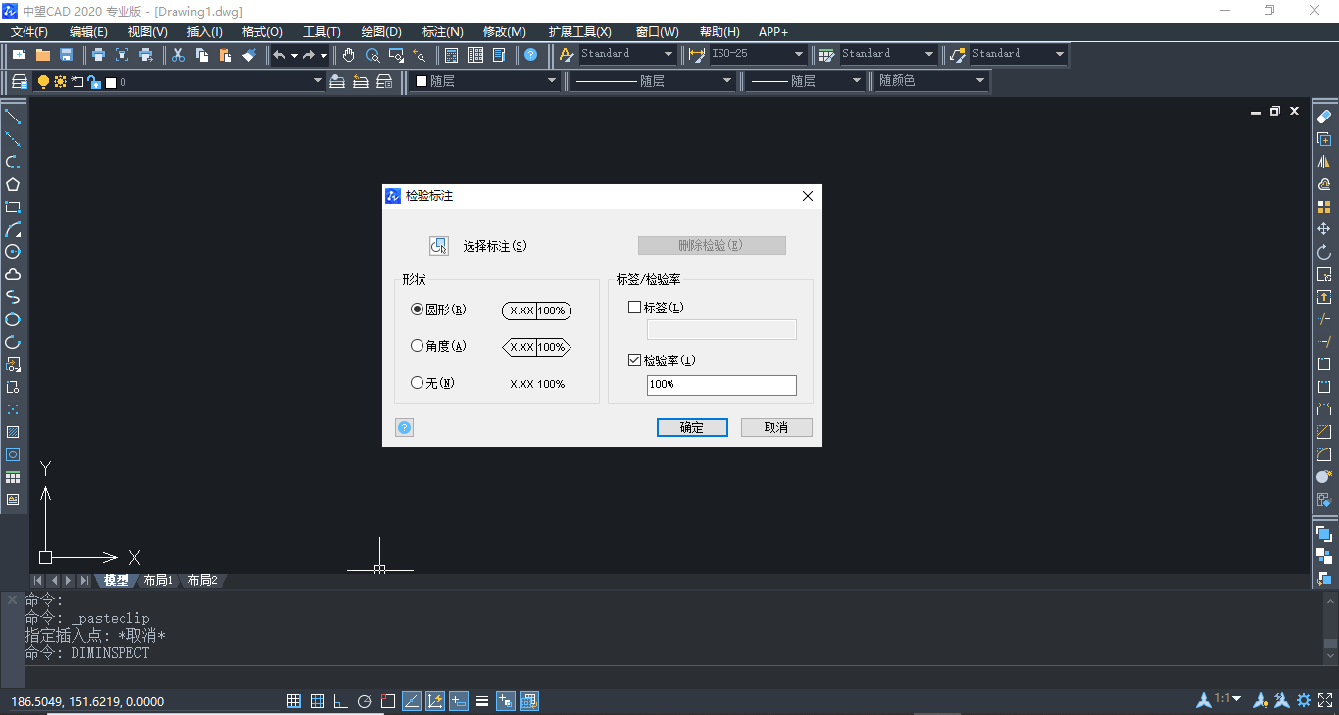The image size is (1339, 715).
Task: Click inside the 100% inspection rate input field
Action: click(x=721, y=385)
